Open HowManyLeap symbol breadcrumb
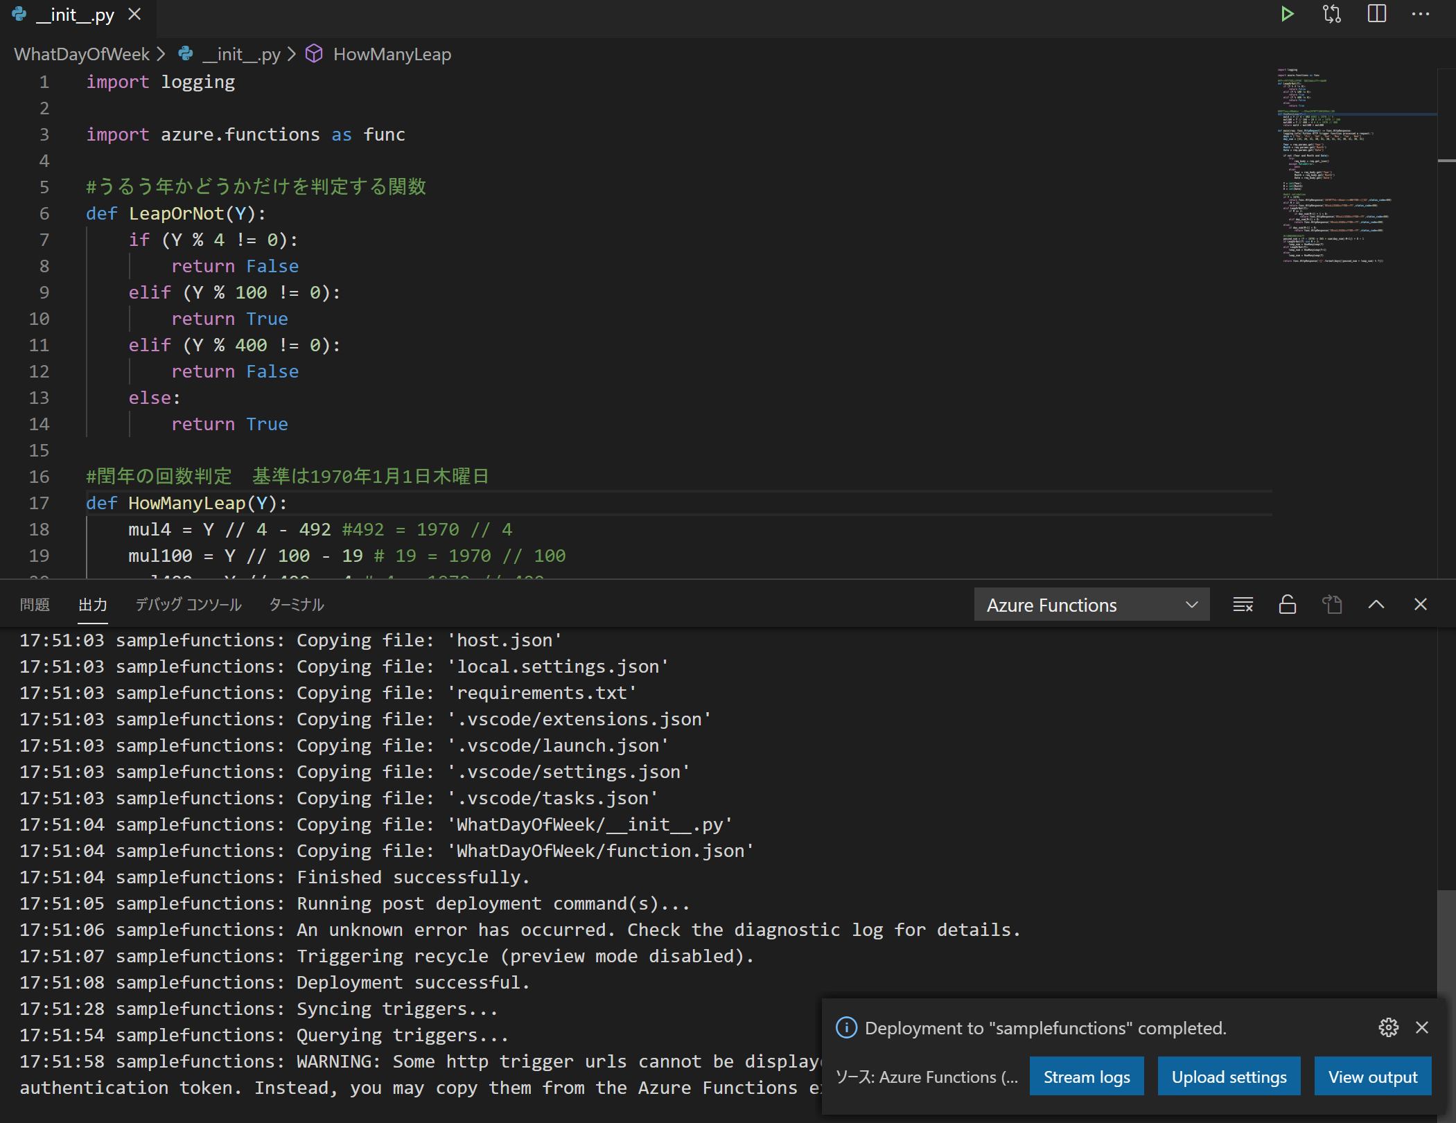This screenshot has height=1123, width=1456. (x=392, y=54)
